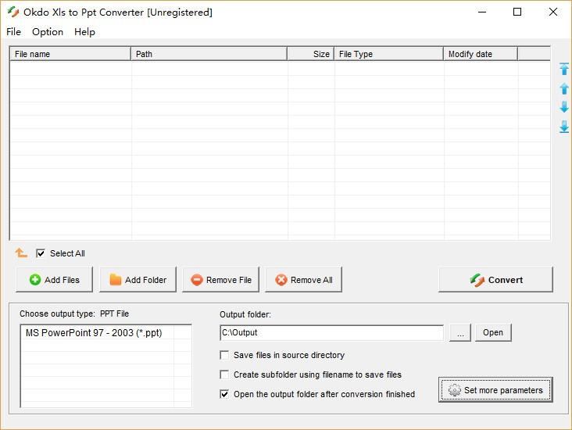Click the Add Files button
Screen dimensions: 572x430
(x=55, y=280)
